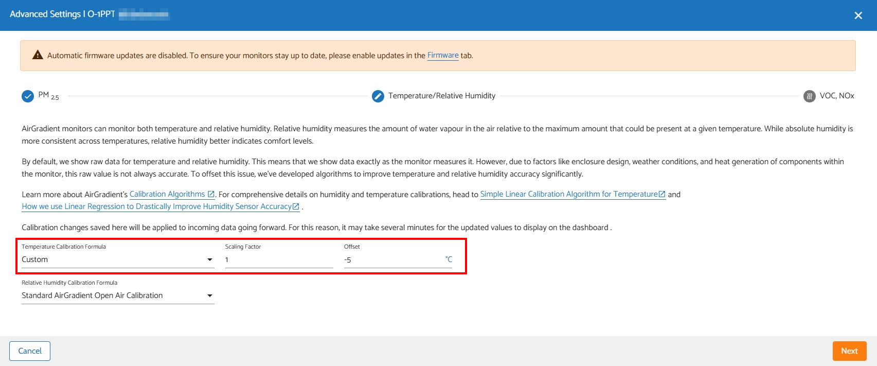Click the PM2.5 checkmark step icon
This screenshot has width=877, height=366.
tap(28, 96)
